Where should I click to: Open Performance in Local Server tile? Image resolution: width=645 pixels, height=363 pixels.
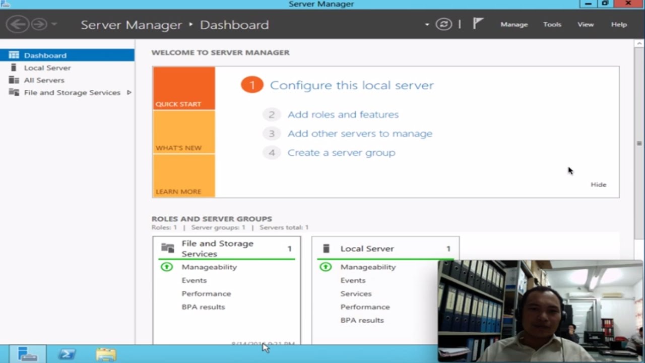tap(365, 307)
